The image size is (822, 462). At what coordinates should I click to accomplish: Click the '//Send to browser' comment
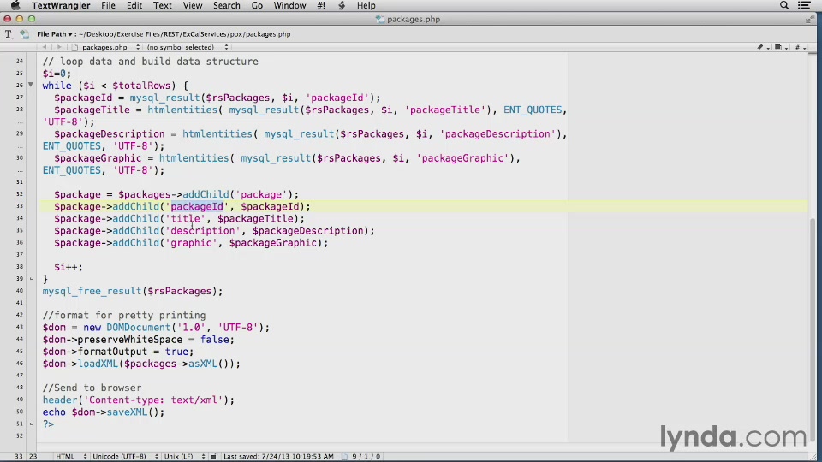[x=92, y=388]
